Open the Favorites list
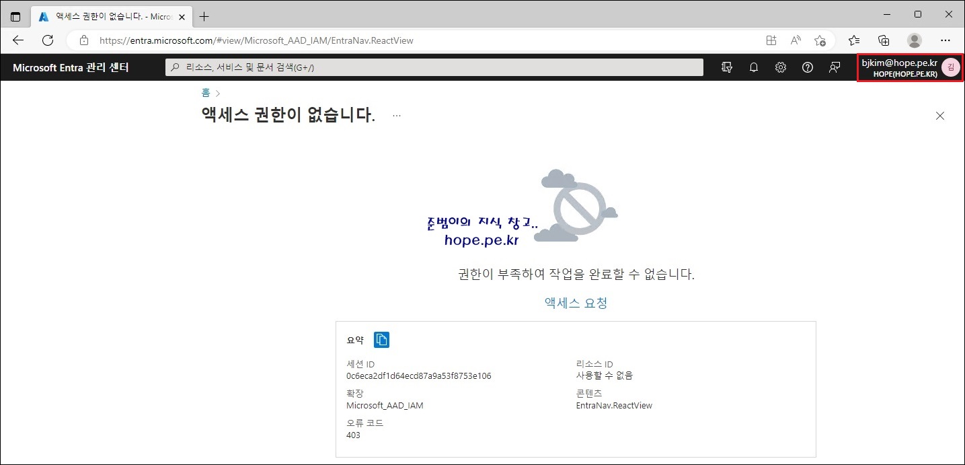 coord(854,40)
